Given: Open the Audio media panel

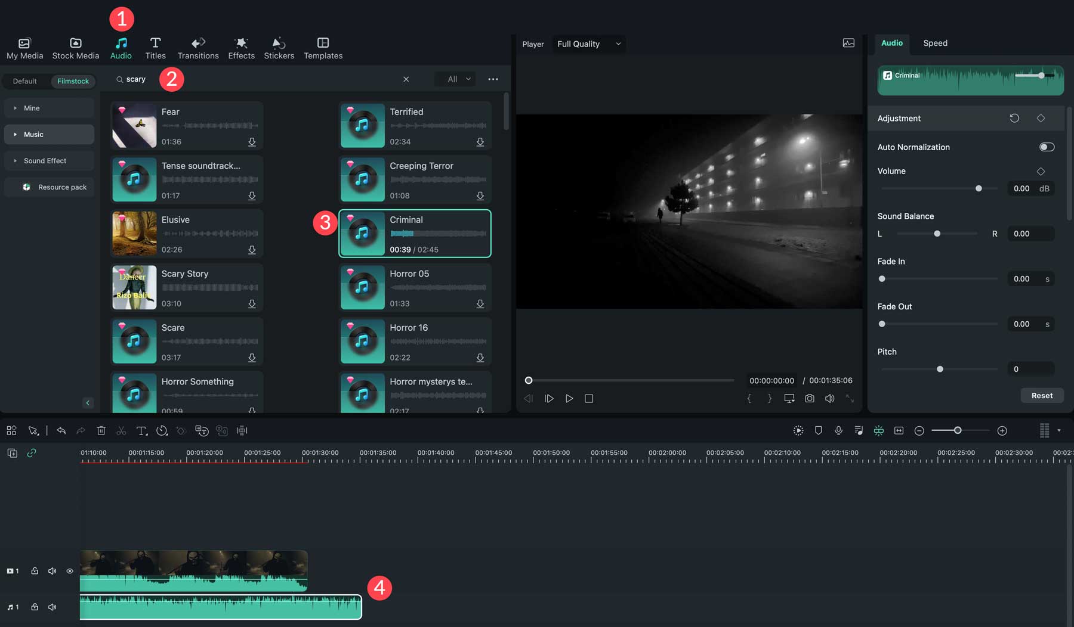Looking at the screenshot, I should tap(121, 48).
